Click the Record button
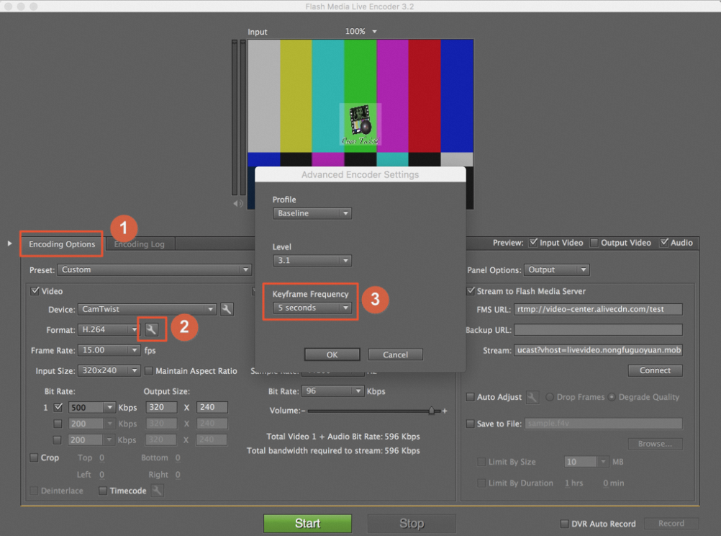The image size is (721, 536). click(671, 524)
